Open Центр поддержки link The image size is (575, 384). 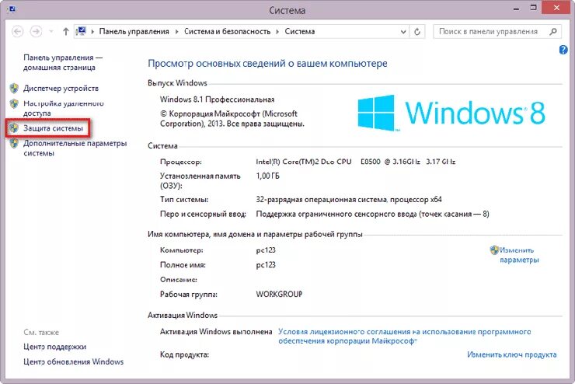point(54,347)
